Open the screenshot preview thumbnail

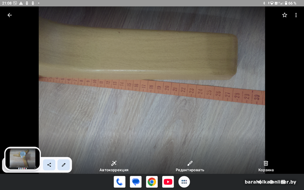[x=22, y=158]
